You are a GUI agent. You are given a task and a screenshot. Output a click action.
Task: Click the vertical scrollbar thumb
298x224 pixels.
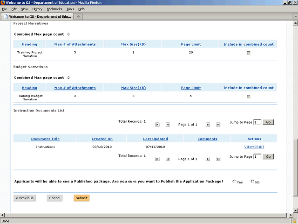(x=295, y=168)
